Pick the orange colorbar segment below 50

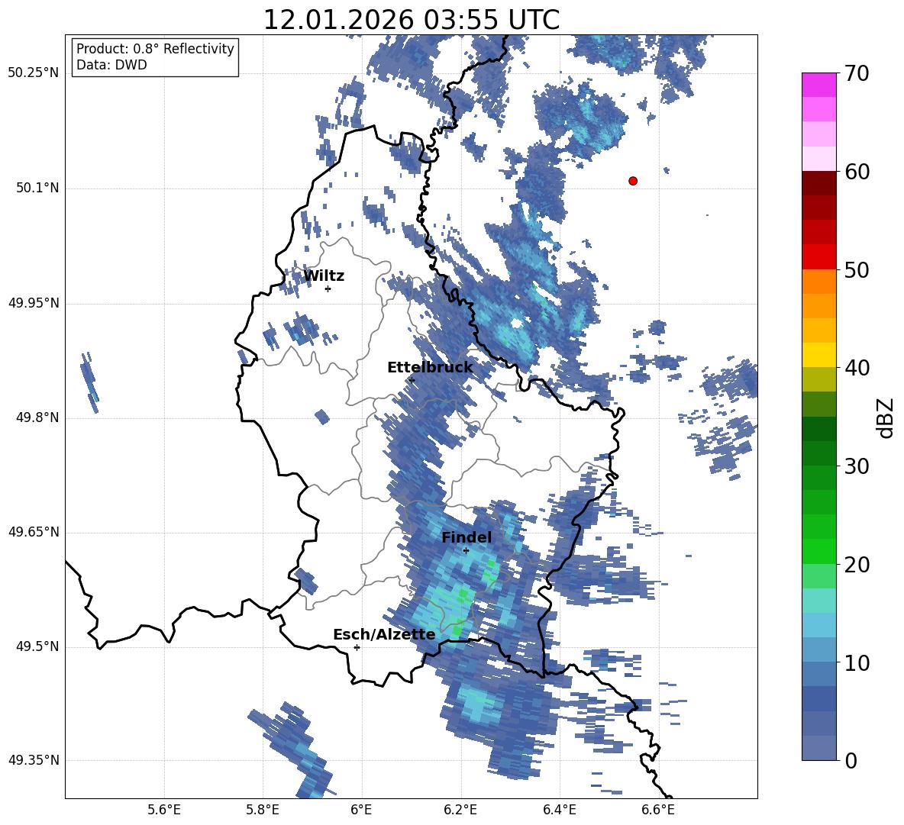(818, 281)
